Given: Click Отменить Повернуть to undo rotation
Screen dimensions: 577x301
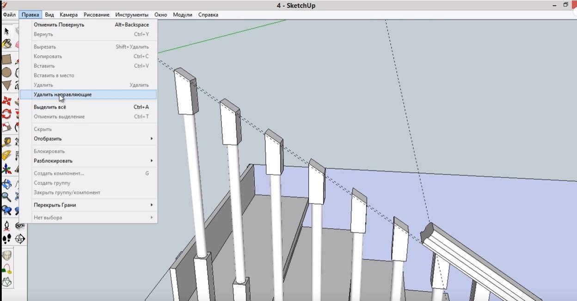Looking at the screenshot, I should [59, 25].
